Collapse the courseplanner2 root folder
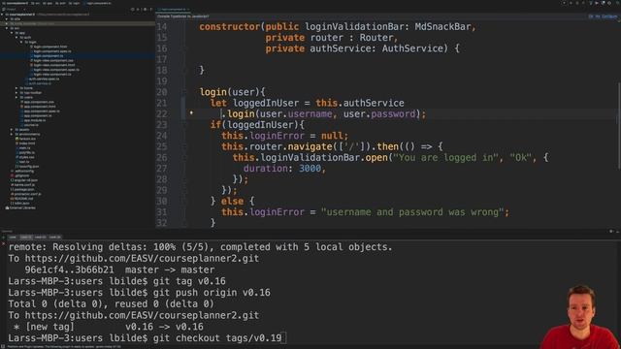 click(2, 15)
